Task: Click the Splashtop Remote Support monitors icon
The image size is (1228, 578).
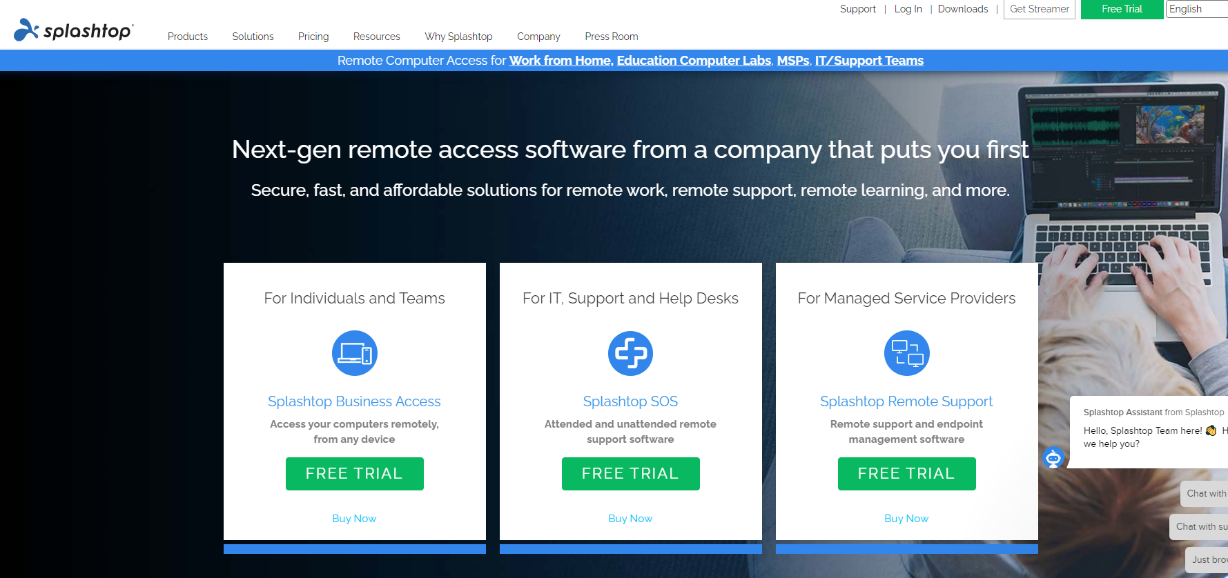Action: pyautogui.click(x=907, y=353)
